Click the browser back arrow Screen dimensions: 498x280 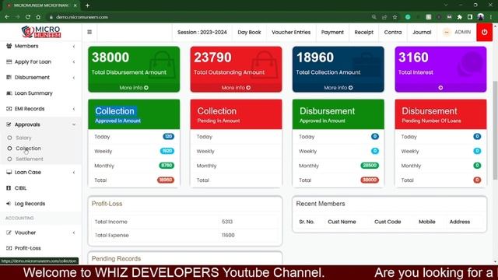click(7, 17)
